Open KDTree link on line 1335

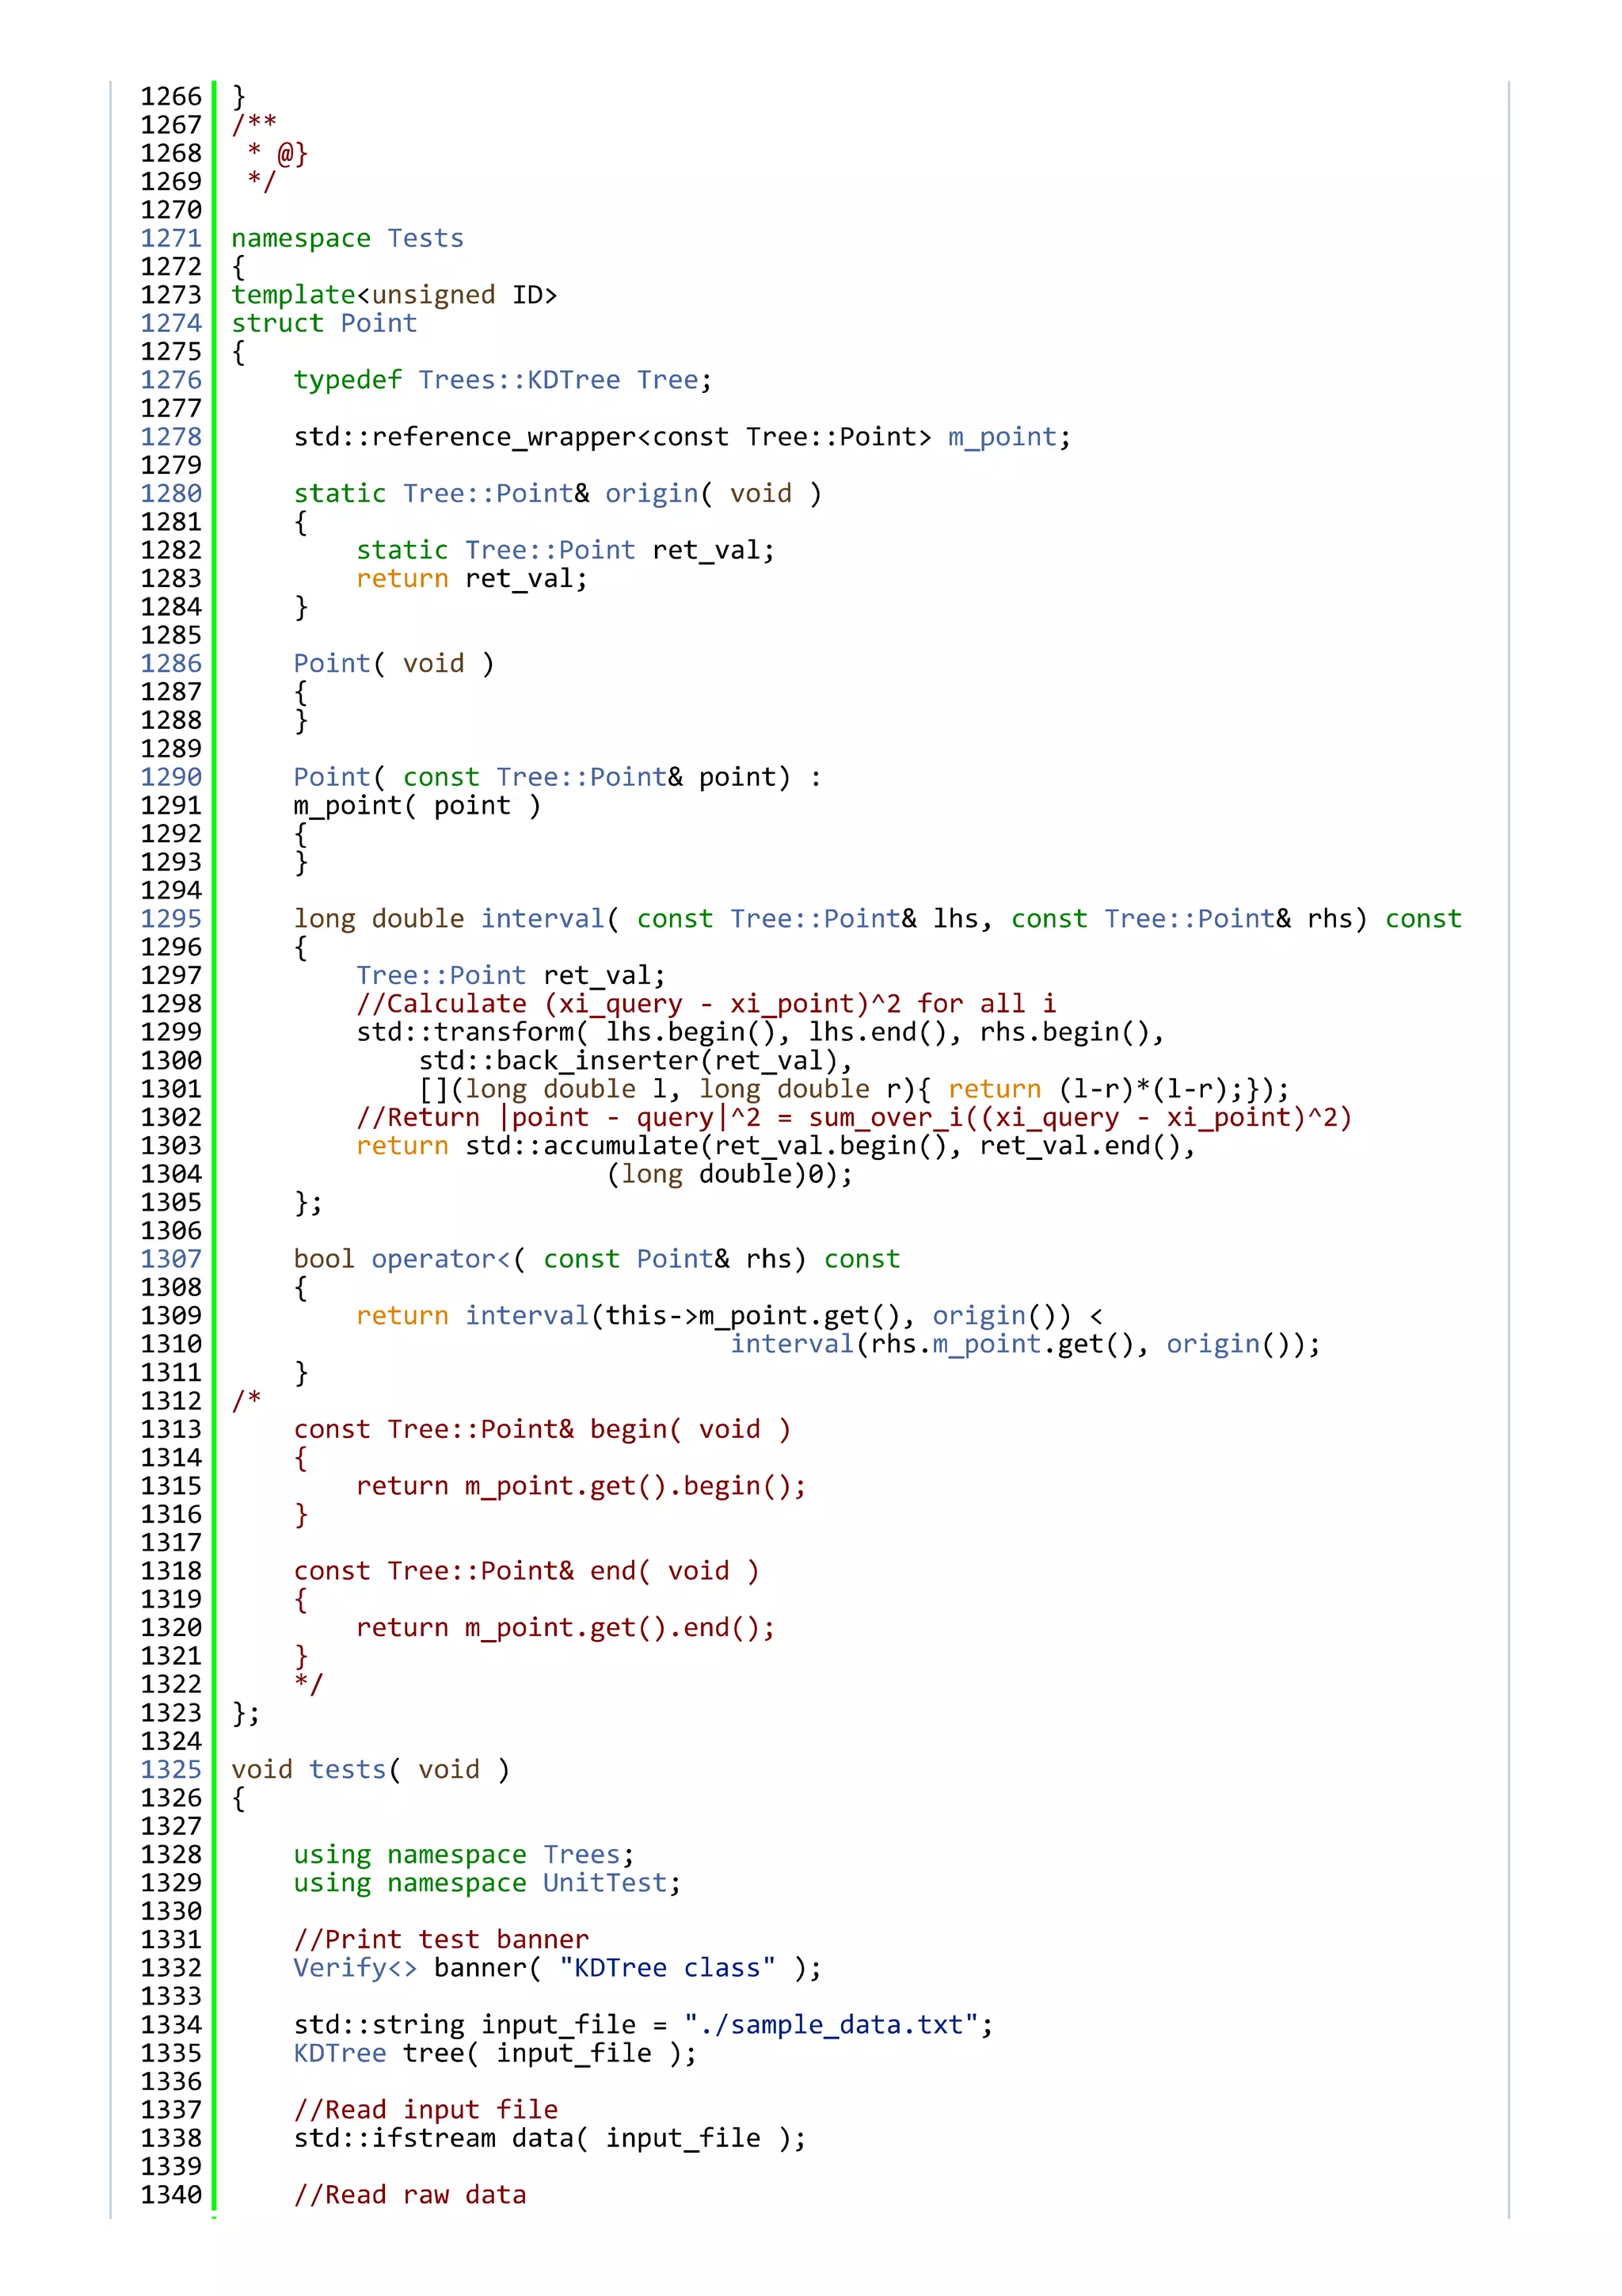point(340,2053)
